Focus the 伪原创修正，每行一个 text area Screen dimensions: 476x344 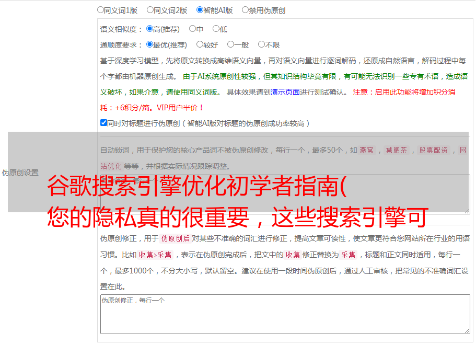[285, 314]
